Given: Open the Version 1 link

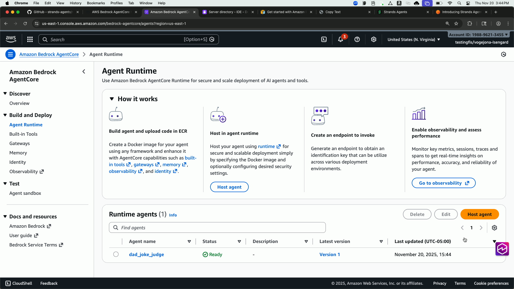Looking at the screenshot, I should click(x=330, y=254).
